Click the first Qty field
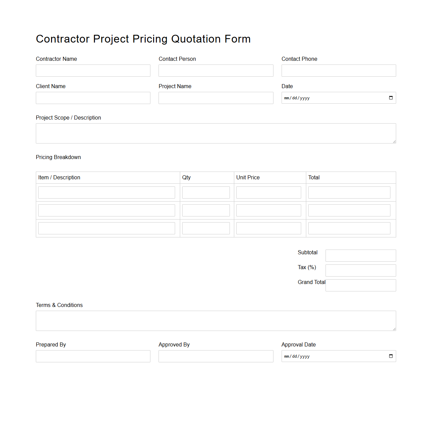Viewport: 432px width, 439px height. coord(206,192)
